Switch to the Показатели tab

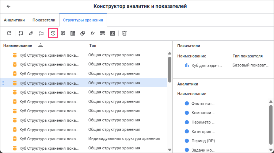coord(44,20)
